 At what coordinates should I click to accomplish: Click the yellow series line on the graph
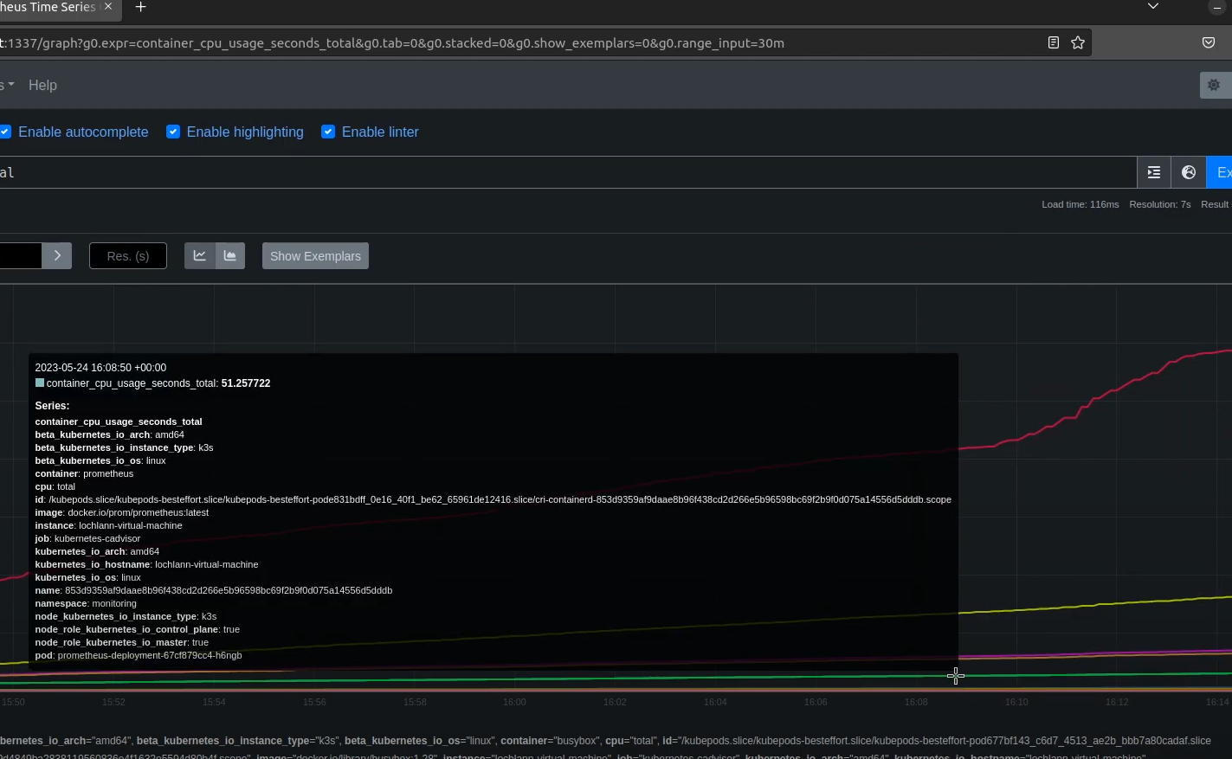point(1095,605)
